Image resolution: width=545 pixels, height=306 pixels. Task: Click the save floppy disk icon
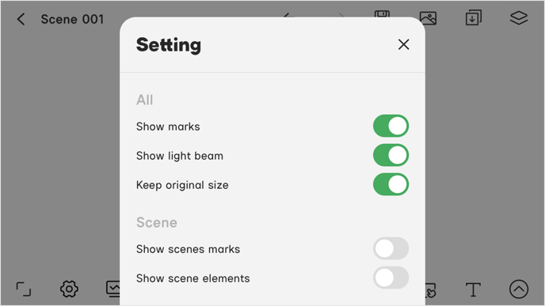(382, 14)
